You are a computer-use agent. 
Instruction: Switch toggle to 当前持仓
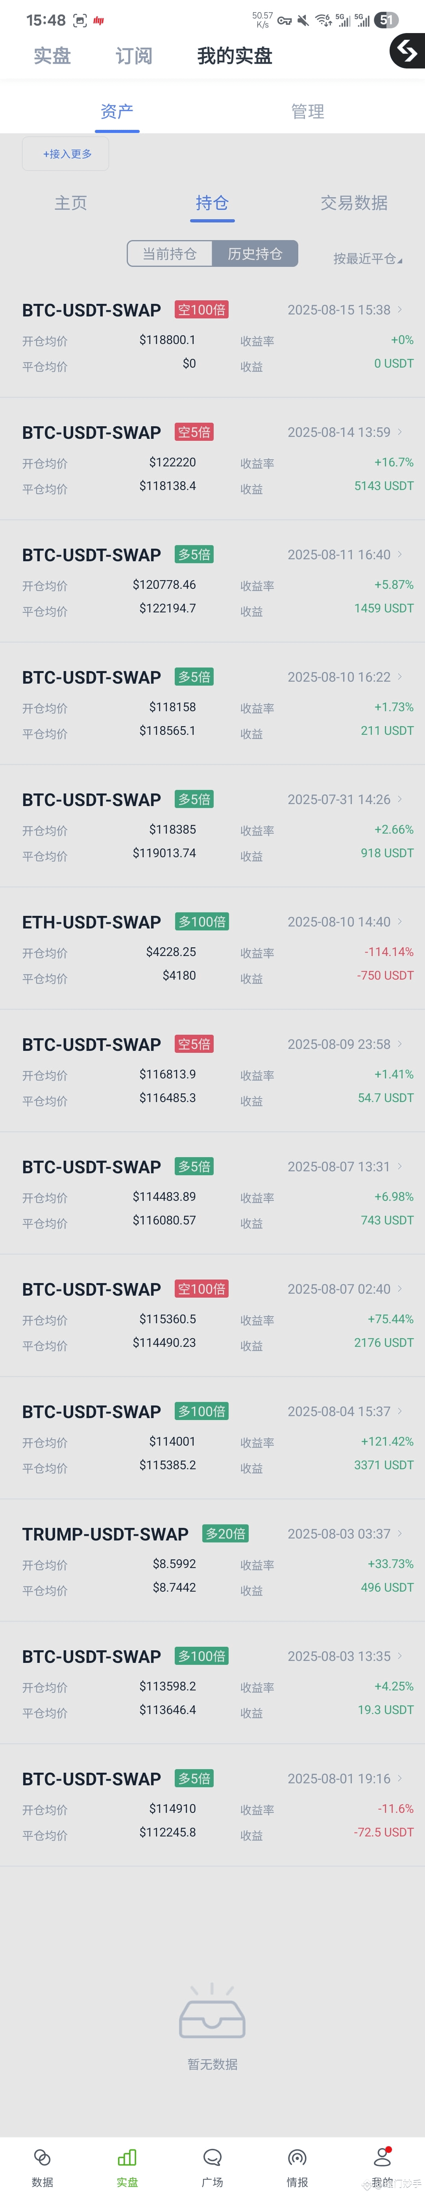(x=170, y=254)
